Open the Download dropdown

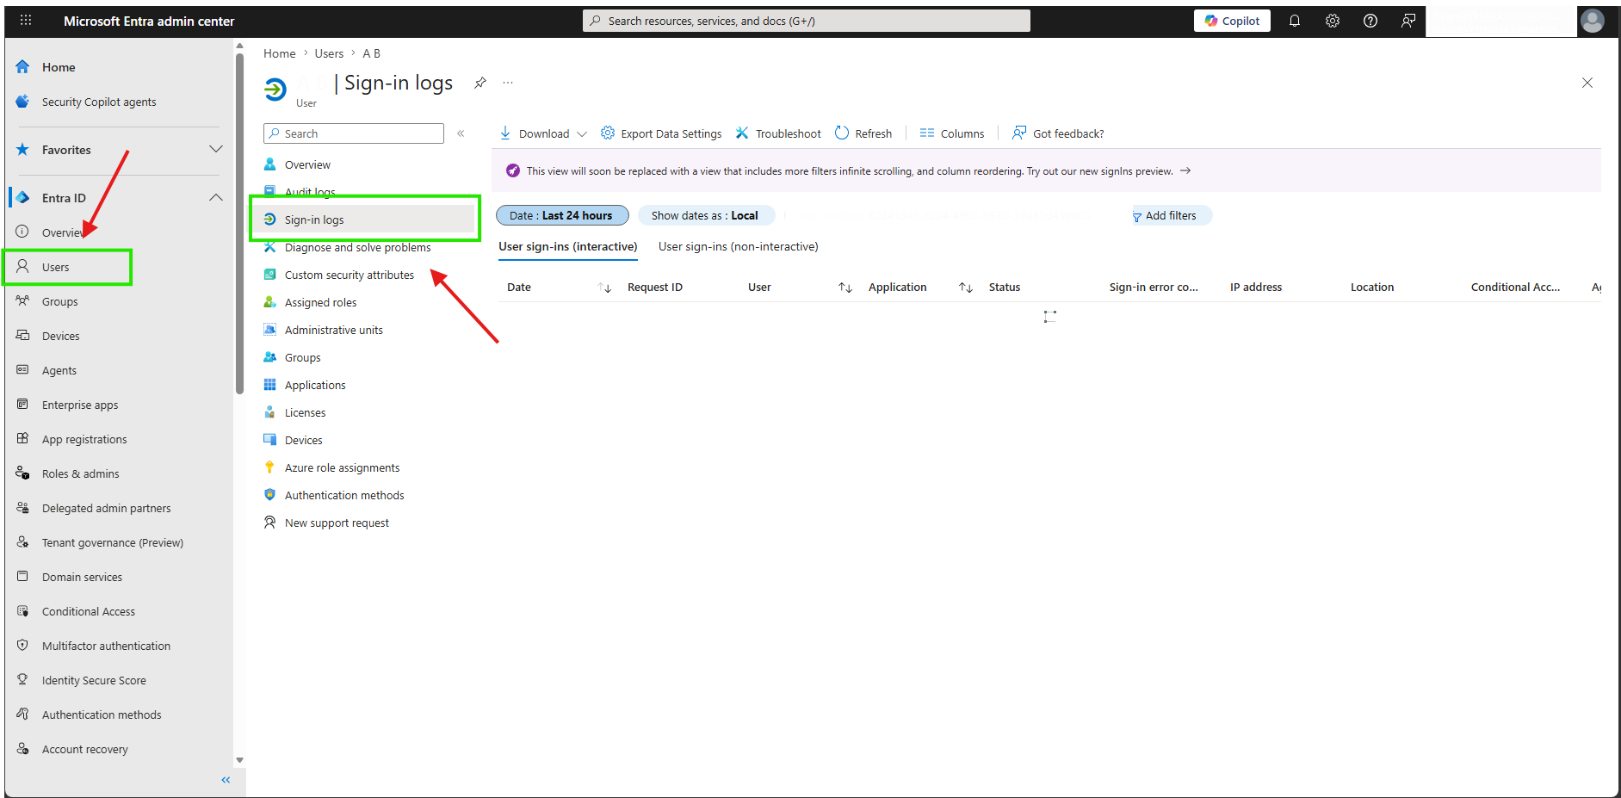point(543,133)
